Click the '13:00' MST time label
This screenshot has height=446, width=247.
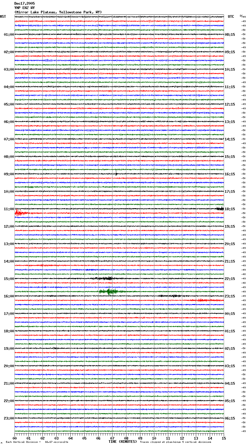click(9, 244)
